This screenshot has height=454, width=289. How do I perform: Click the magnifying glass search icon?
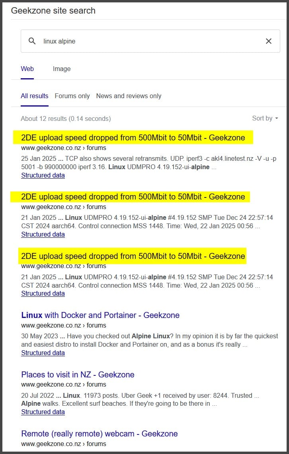(32, 41)
